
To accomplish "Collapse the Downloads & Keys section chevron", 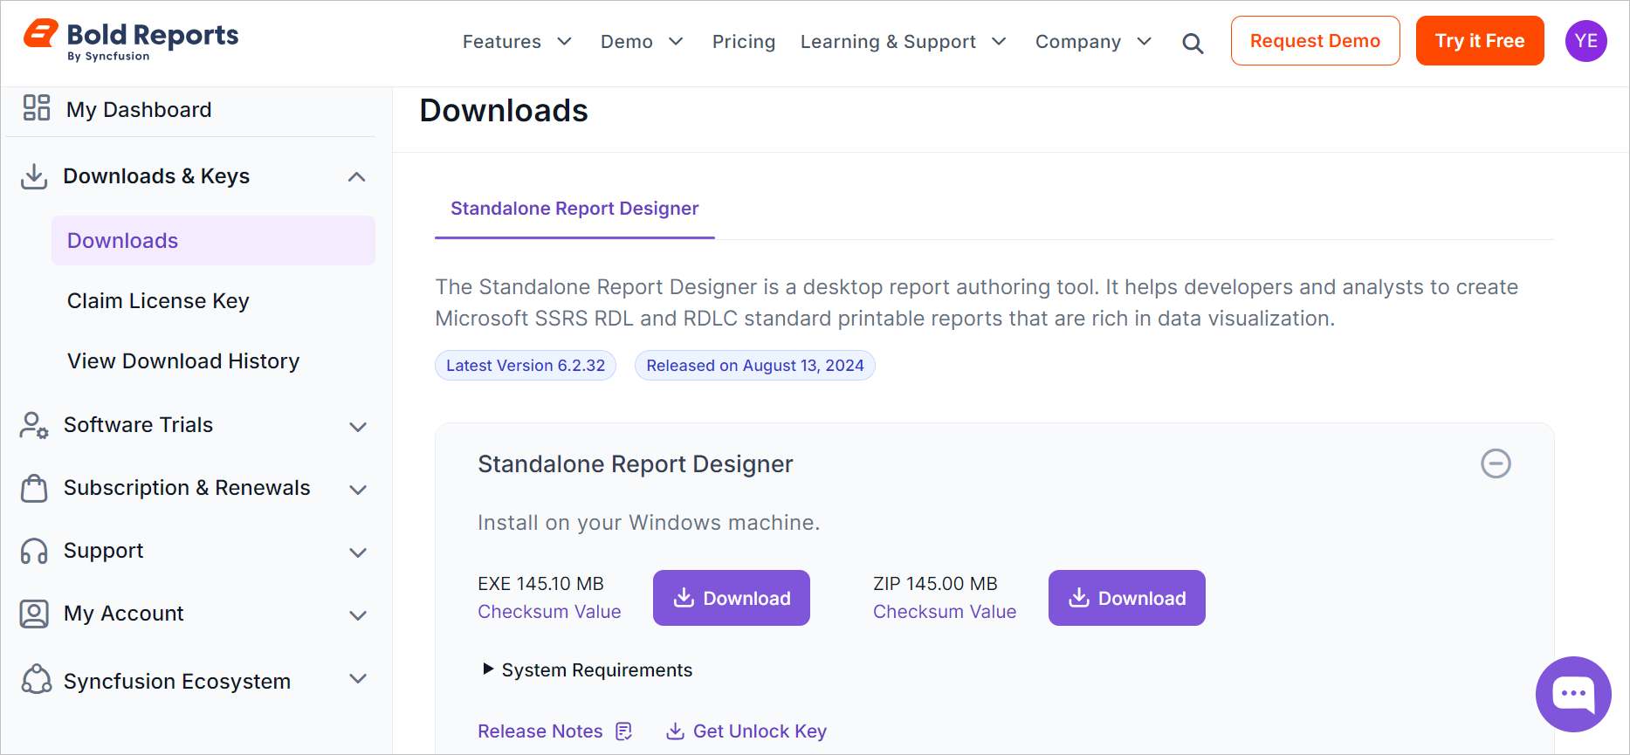I will (x=356, y=177).
